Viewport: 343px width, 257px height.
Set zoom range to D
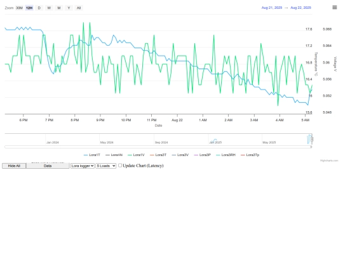[39, 8]
